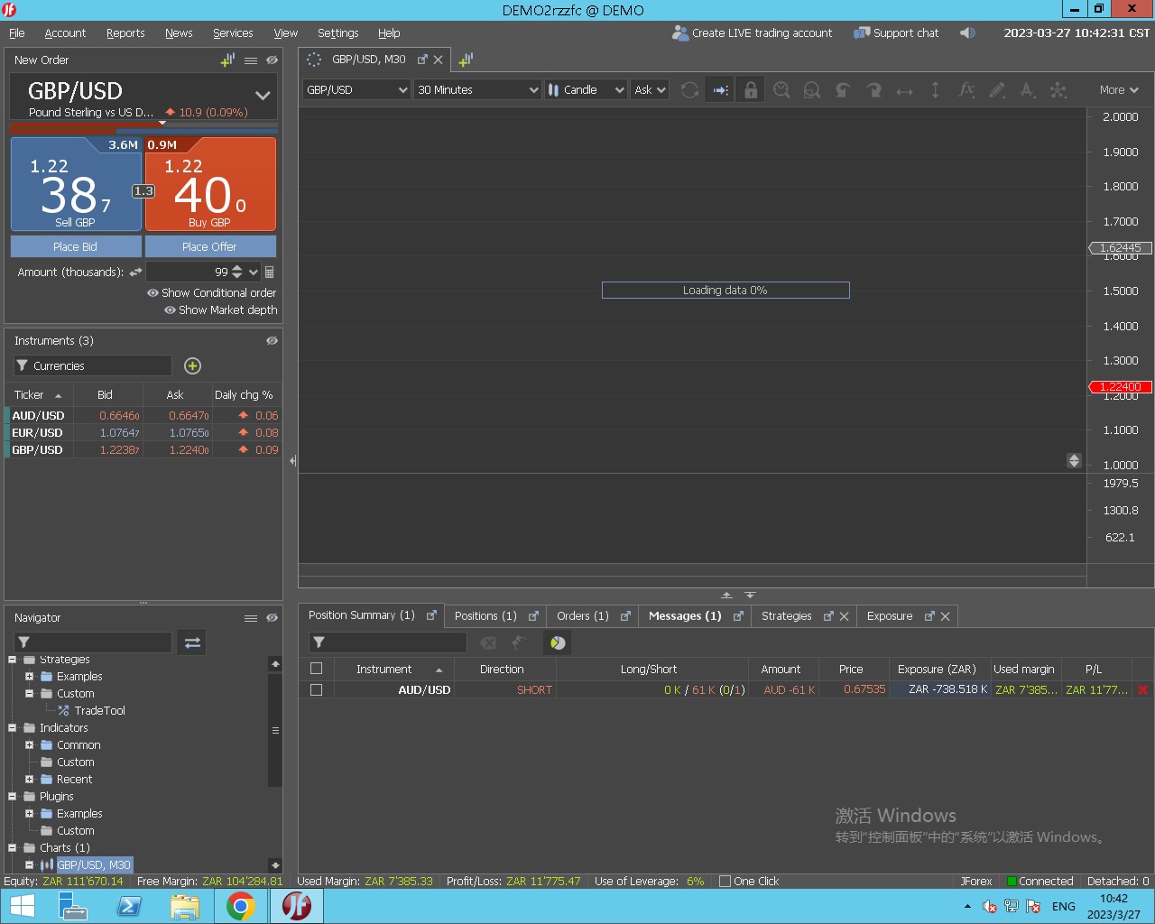Click the Place Offer button
1155x924 pixels.
click(210, 246)
